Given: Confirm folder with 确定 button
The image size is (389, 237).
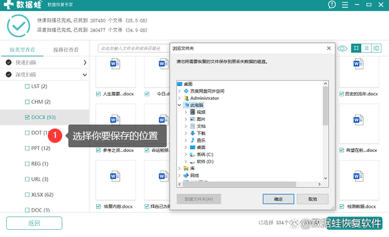Looking at the screenshot, I should [278, 199].
